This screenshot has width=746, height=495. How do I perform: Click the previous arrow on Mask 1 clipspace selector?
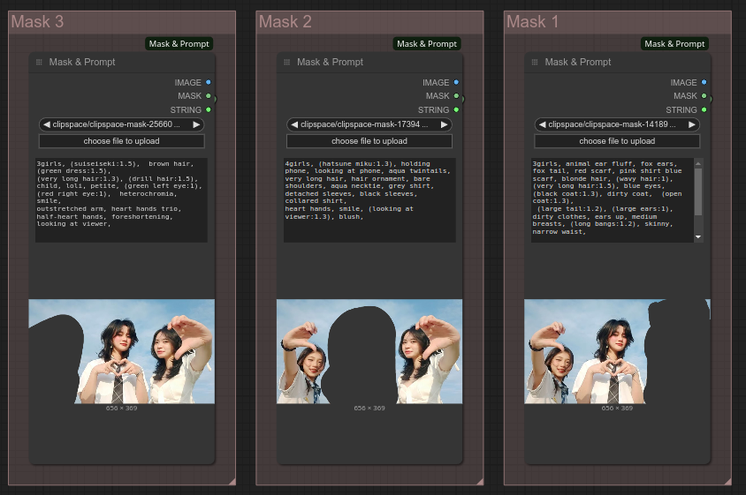542,124
